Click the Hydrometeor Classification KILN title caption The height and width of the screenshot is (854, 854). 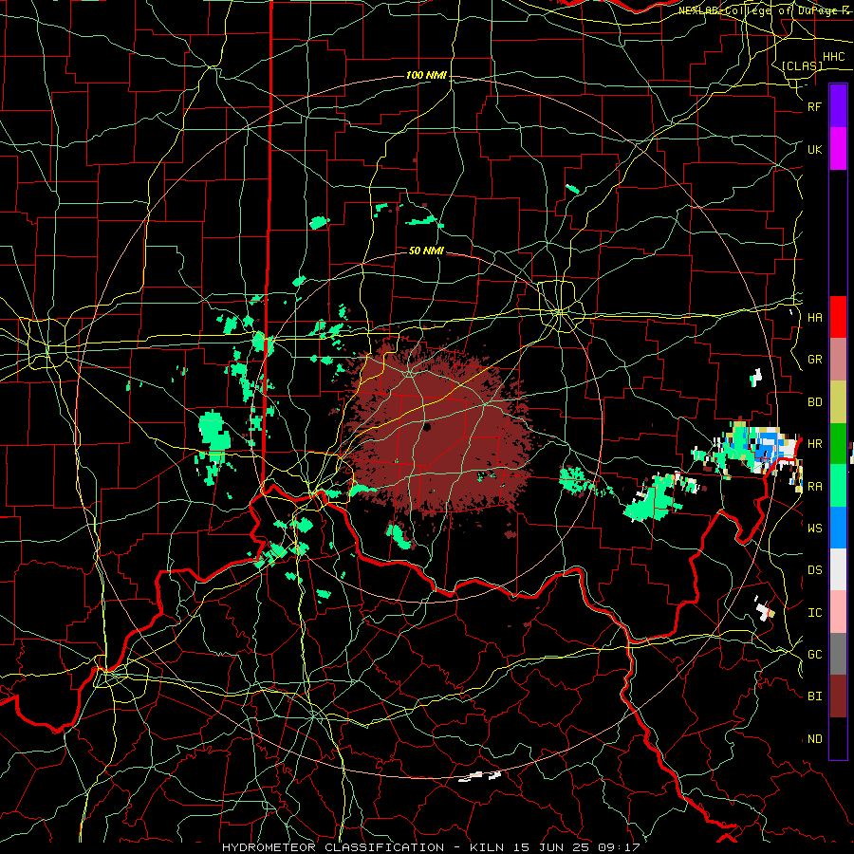point(431,847)
